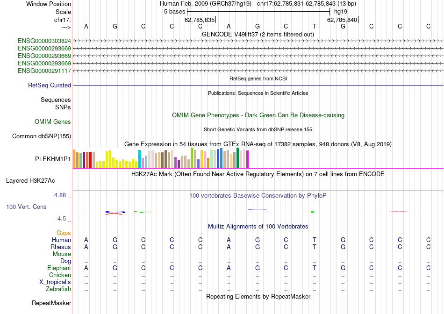The height and width of the screenshot is (314, 444).
Task: Click the ---> sequence direction arrow
Action: pyautogui.click(x=66, y=27)
